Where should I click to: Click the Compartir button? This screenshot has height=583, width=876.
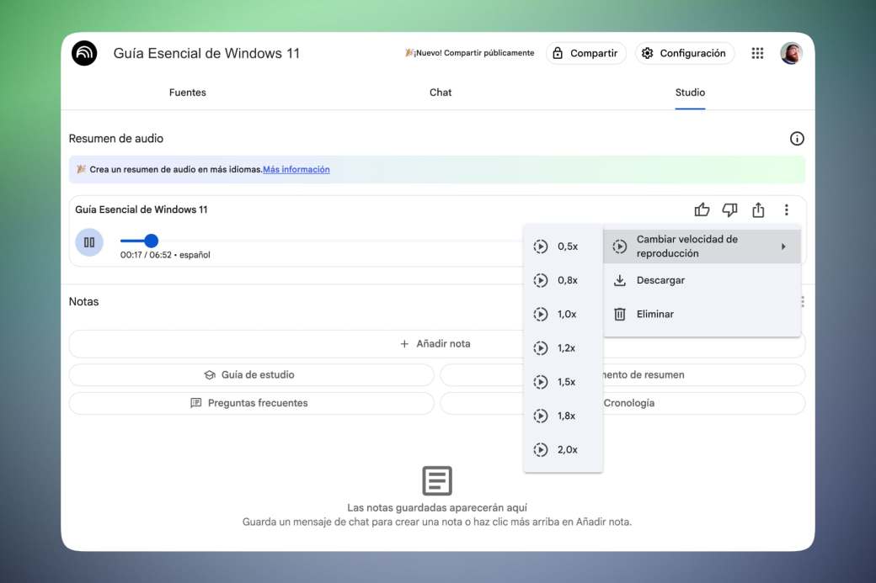click(585, 53)
